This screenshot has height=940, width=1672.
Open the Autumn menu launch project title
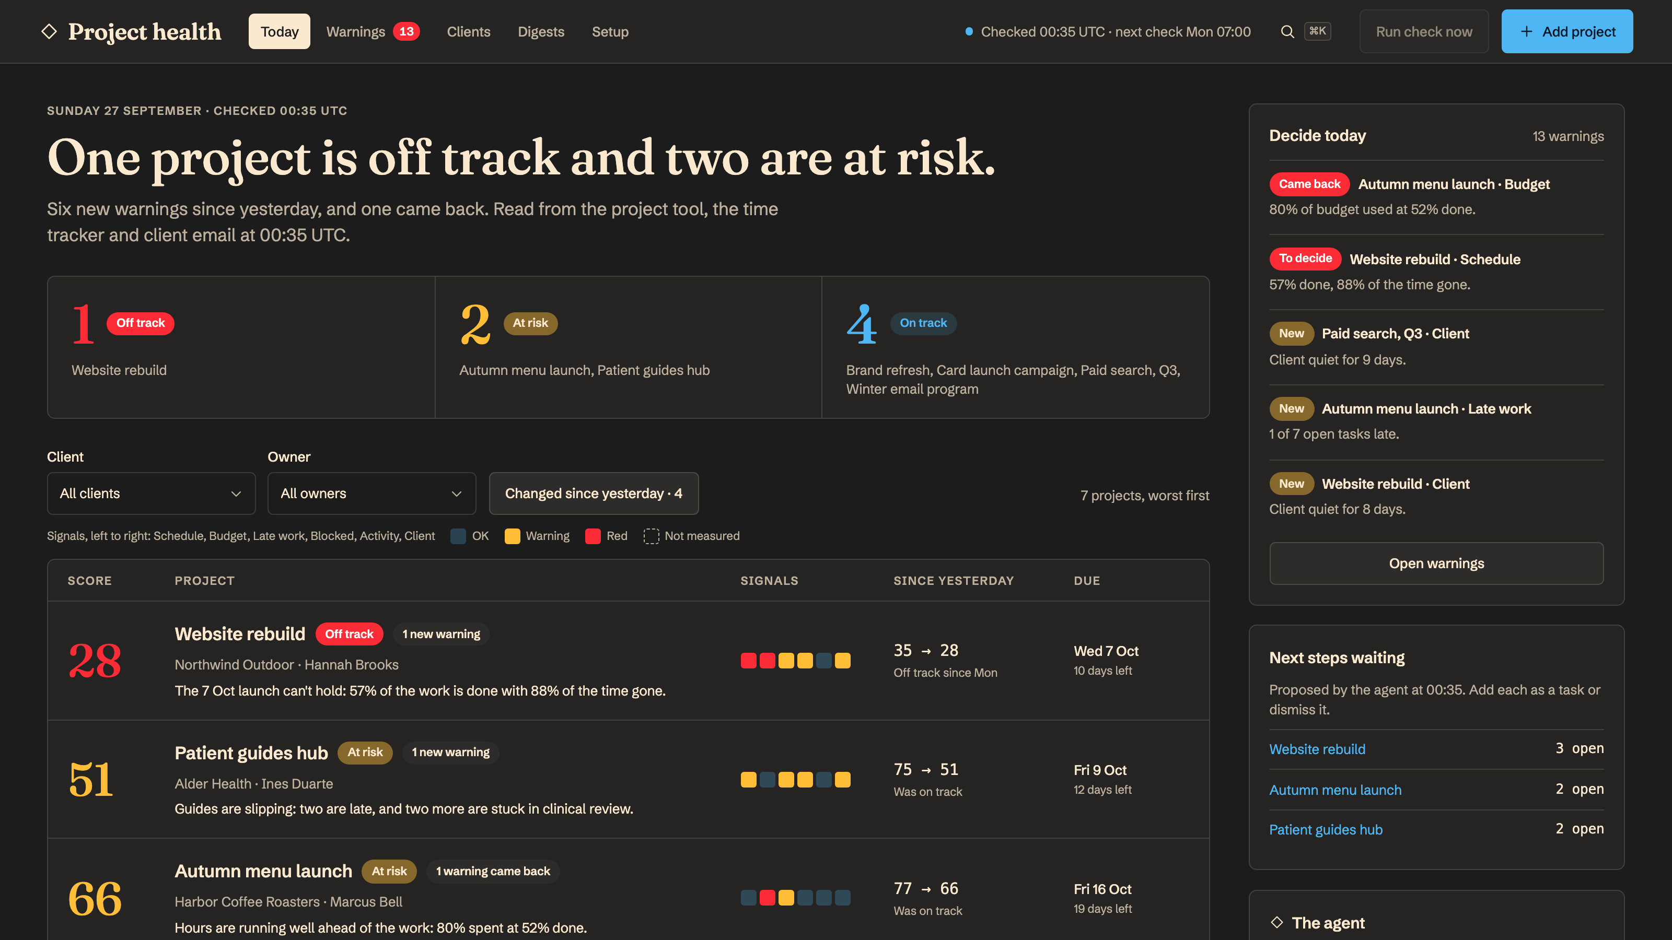[x=263, y=871]
